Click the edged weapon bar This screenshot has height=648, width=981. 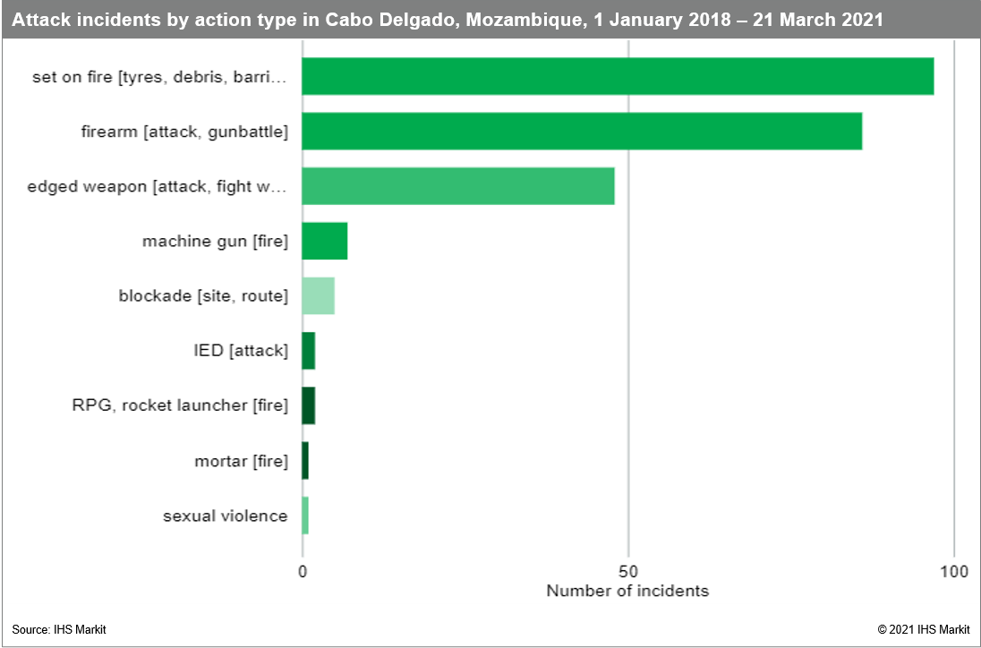(457, 186)
